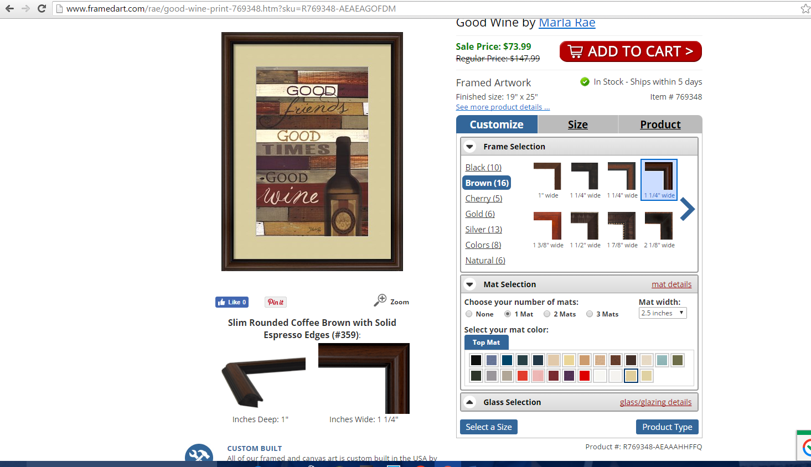Open the Marla Rae artist link
Image resolution: width=811 pixels, height=467 pixels.
[x=567, y=23]
